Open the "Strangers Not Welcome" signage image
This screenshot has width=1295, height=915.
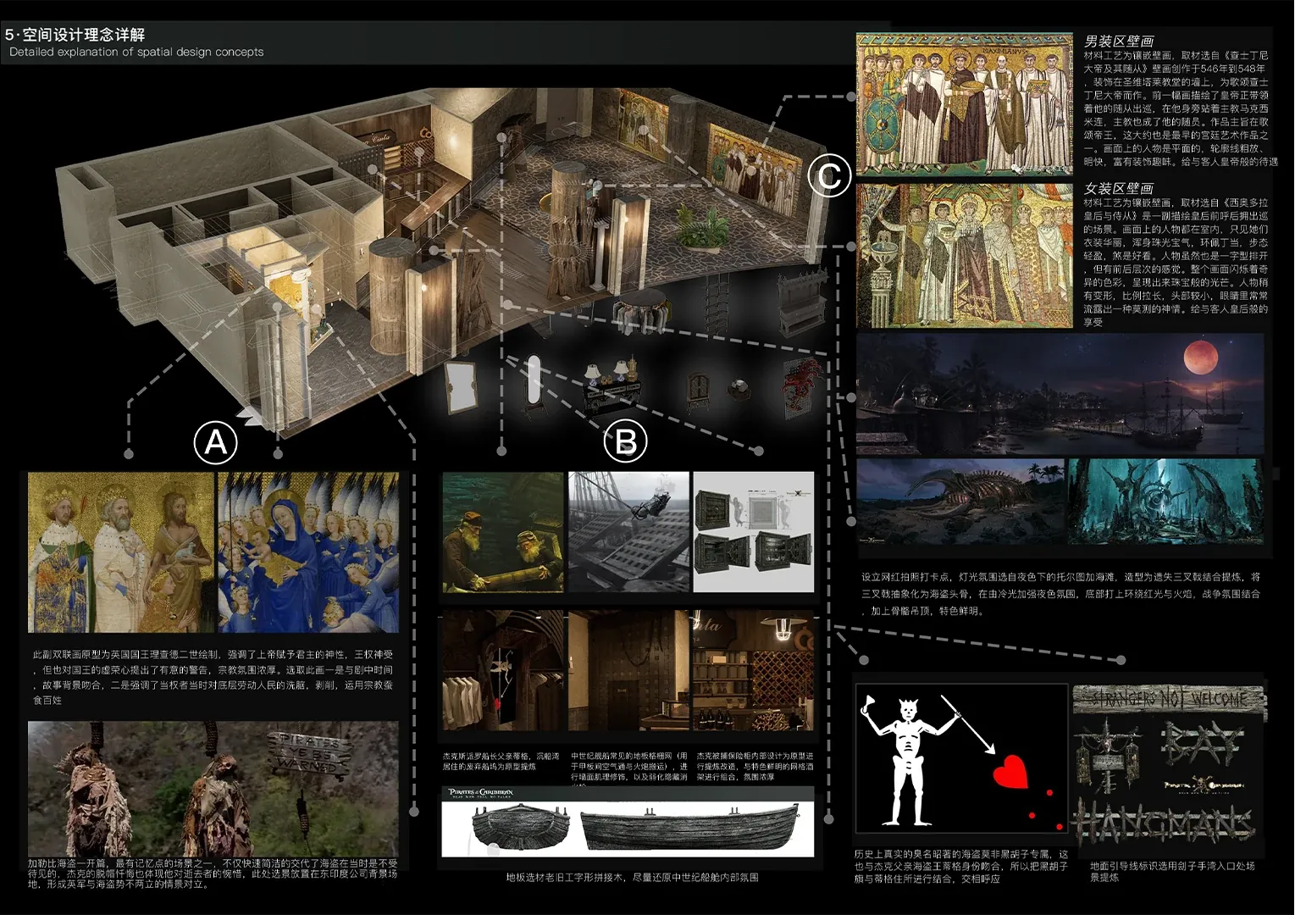coord(1169,765)
